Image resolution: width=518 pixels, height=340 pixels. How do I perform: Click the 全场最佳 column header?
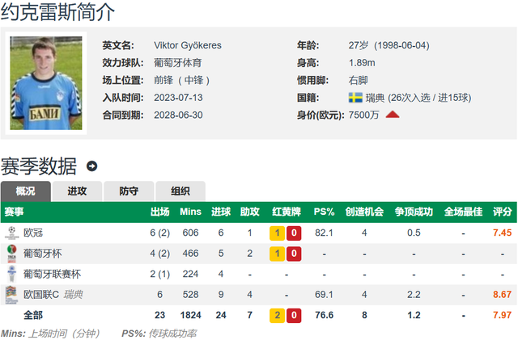click(x=464, y=212)
